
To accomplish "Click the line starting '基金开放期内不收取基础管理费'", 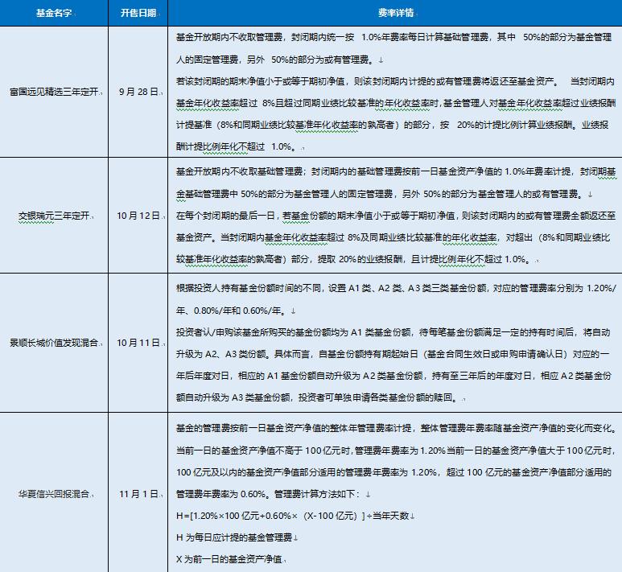I will point(394,171).
